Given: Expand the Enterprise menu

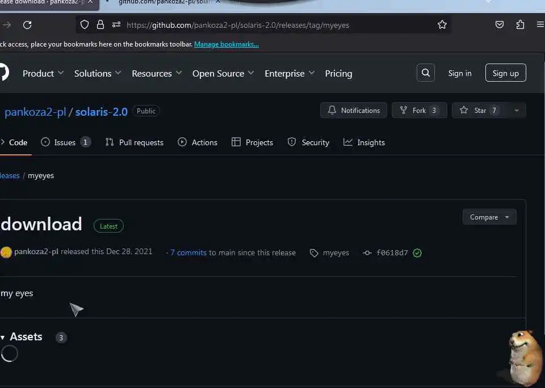Looking at the screenshot, I should (x=290, y=73).
